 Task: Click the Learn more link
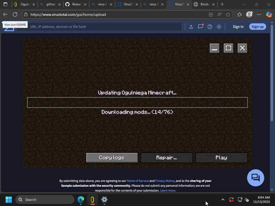[x=168, y=190]
